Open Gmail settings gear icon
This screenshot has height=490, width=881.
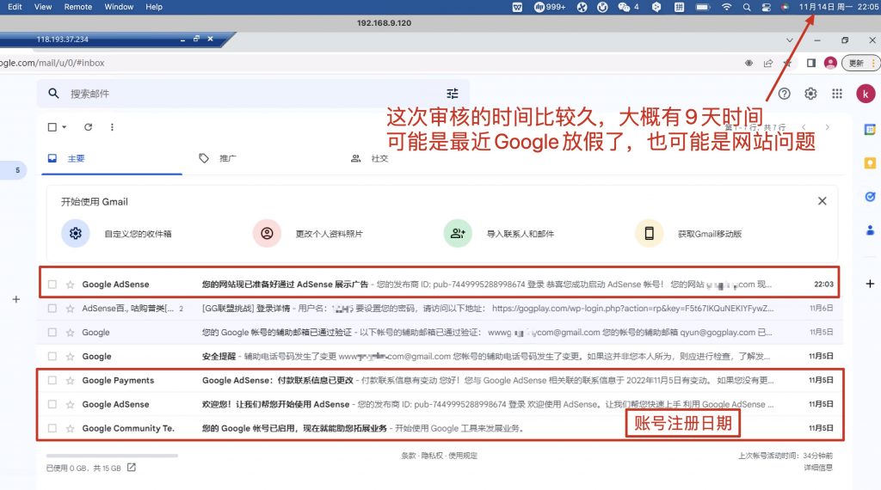coord(810,94)
